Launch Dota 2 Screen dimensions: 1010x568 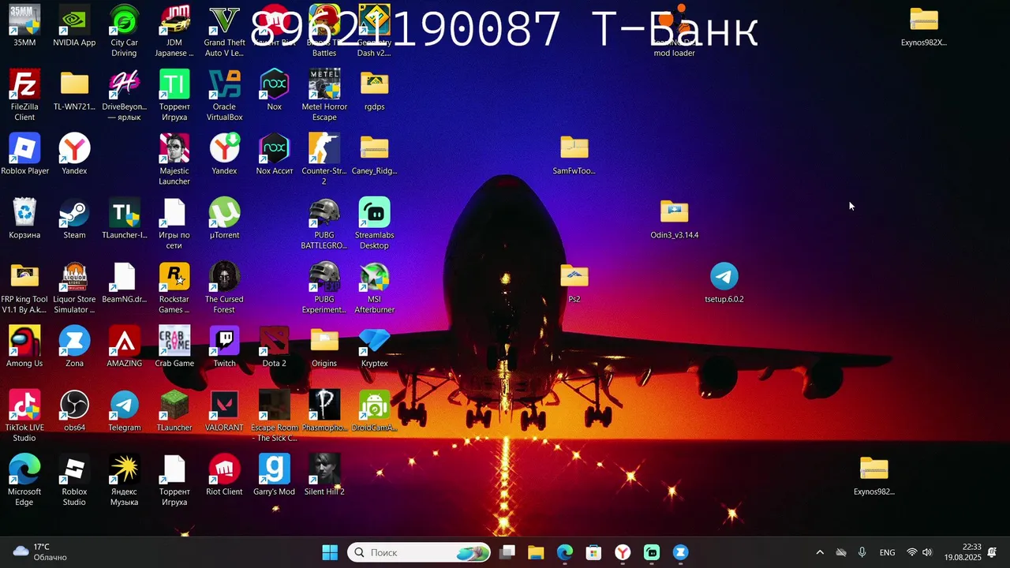(274, 346)
